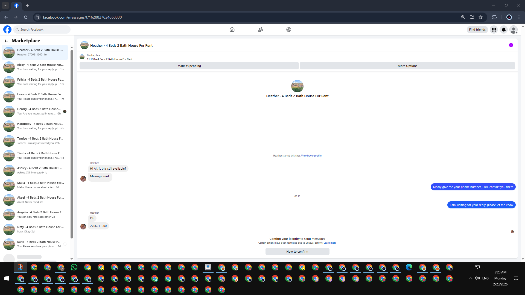
Task: Open the Hardbody conversation
Action: coord(35,126)
